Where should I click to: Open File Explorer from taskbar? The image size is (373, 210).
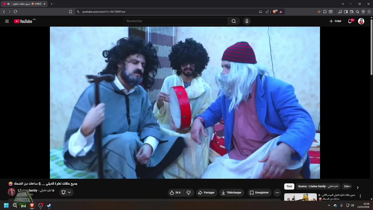23,205
